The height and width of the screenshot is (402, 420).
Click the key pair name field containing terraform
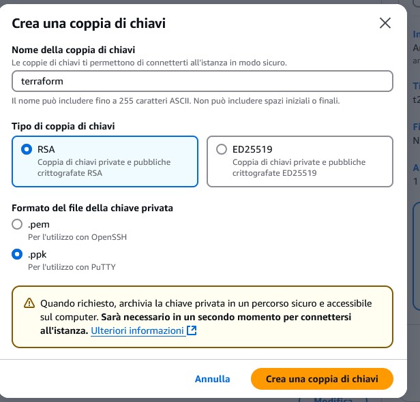tap(202, 81)
